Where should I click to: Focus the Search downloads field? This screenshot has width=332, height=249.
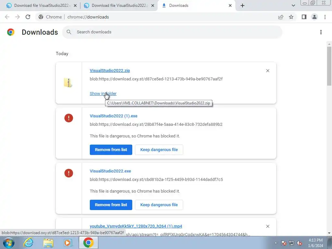click(x=172, y=32)
